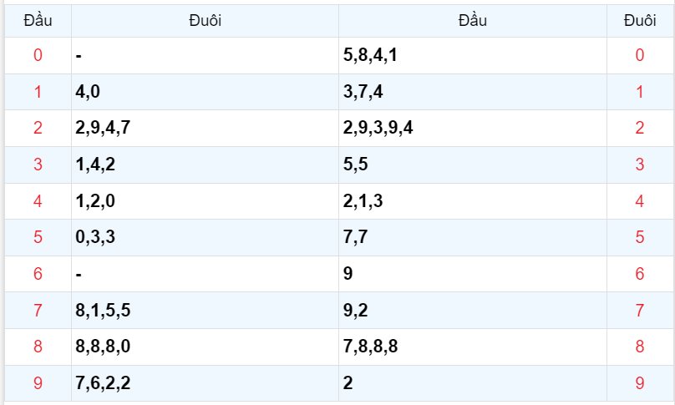Screen dimensions: 675x405
Task: Click the 9,2 value
Action: pos(356,311)
